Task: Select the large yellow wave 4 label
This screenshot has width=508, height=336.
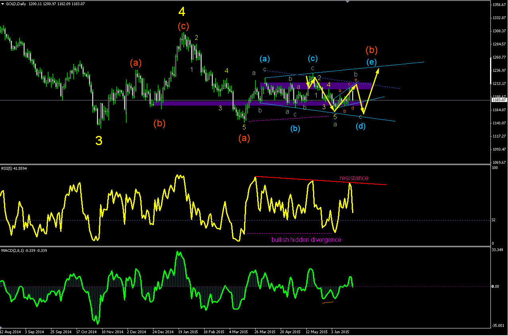Action: click(182, 12)
